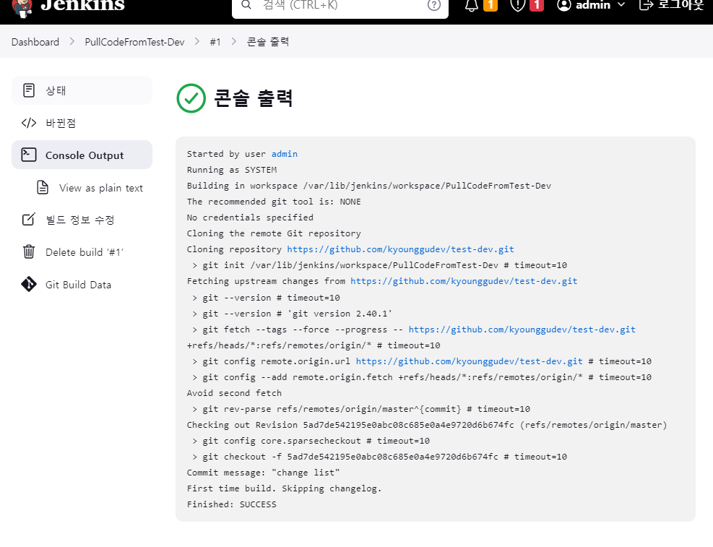The image size is (713, 547).
Task: Open the PullCodeFromTest-Dev breadcrumb
Action: coord(134,42)
